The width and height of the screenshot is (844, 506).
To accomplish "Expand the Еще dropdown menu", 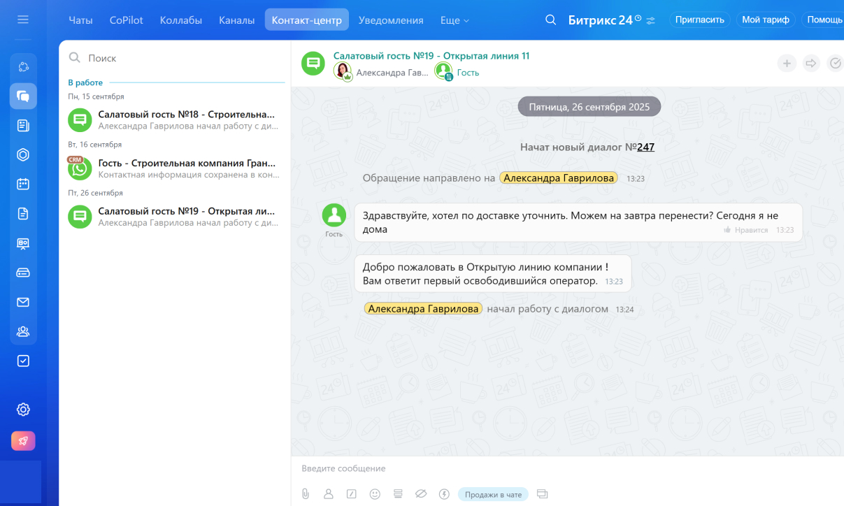I will 455,20.
